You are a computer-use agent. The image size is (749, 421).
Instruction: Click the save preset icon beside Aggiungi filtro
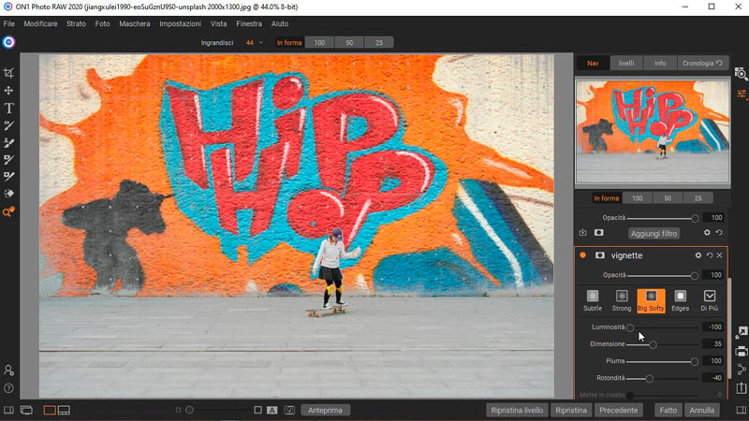[x=582, y=233]
